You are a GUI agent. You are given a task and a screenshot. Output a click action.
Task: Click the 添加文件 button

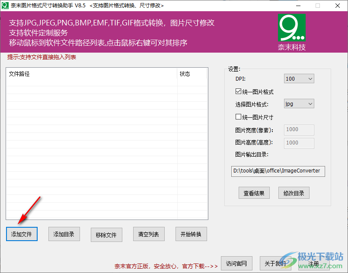click(x=22, y=234)
